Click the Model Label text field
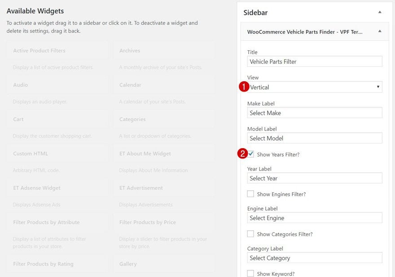This screenshot has height=277, width=395. point(315,138)
